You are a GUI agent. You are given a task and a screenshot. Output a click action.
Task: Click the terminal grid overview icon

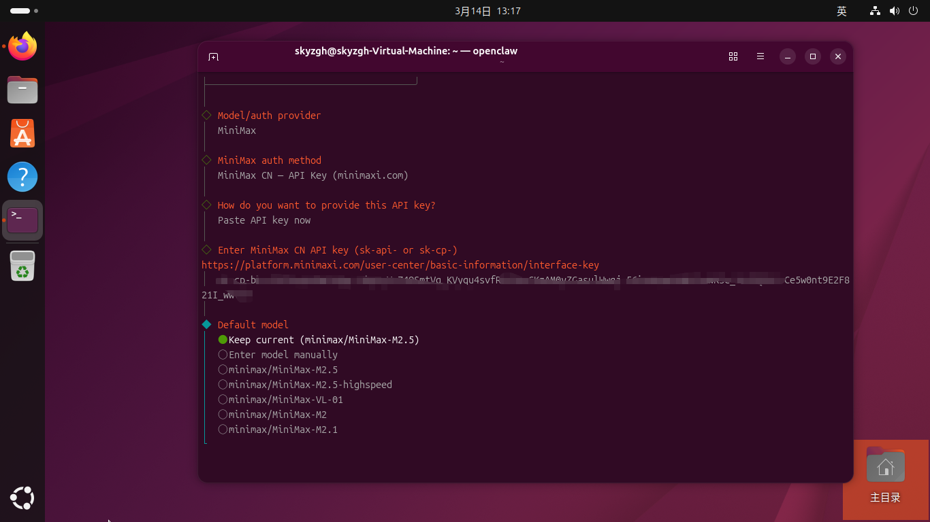tap(733, 57)
